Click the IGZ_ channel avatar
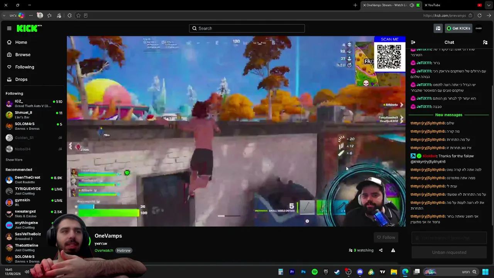494x278 pixels. tap(9, 103)
